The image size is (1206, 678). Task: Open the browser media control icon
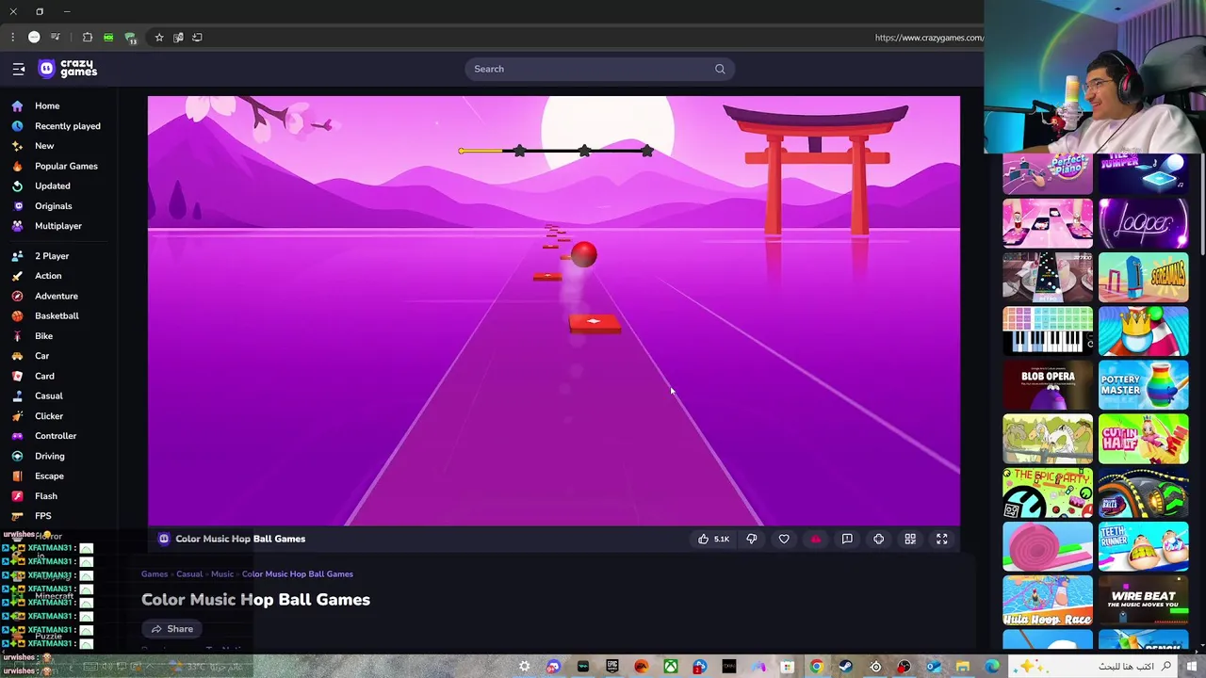pyautogui.click(x=56, y=38)
